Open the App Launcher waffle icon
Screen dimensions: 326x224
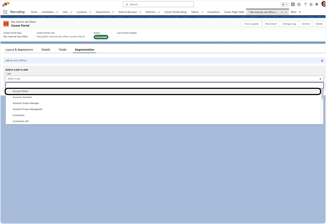click(x=5, y=12)
